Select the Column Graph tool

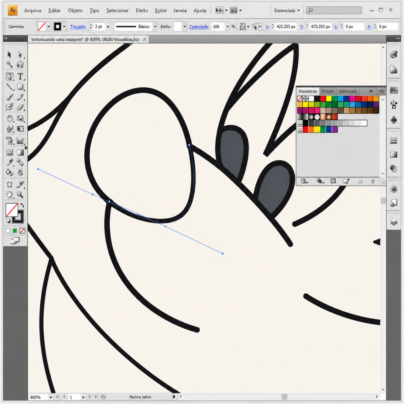[x=20, y=141]
